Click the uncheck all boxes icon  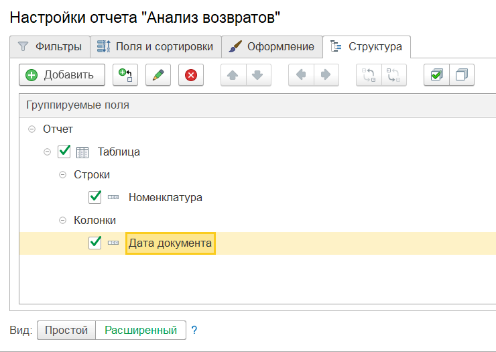(461, 75)
